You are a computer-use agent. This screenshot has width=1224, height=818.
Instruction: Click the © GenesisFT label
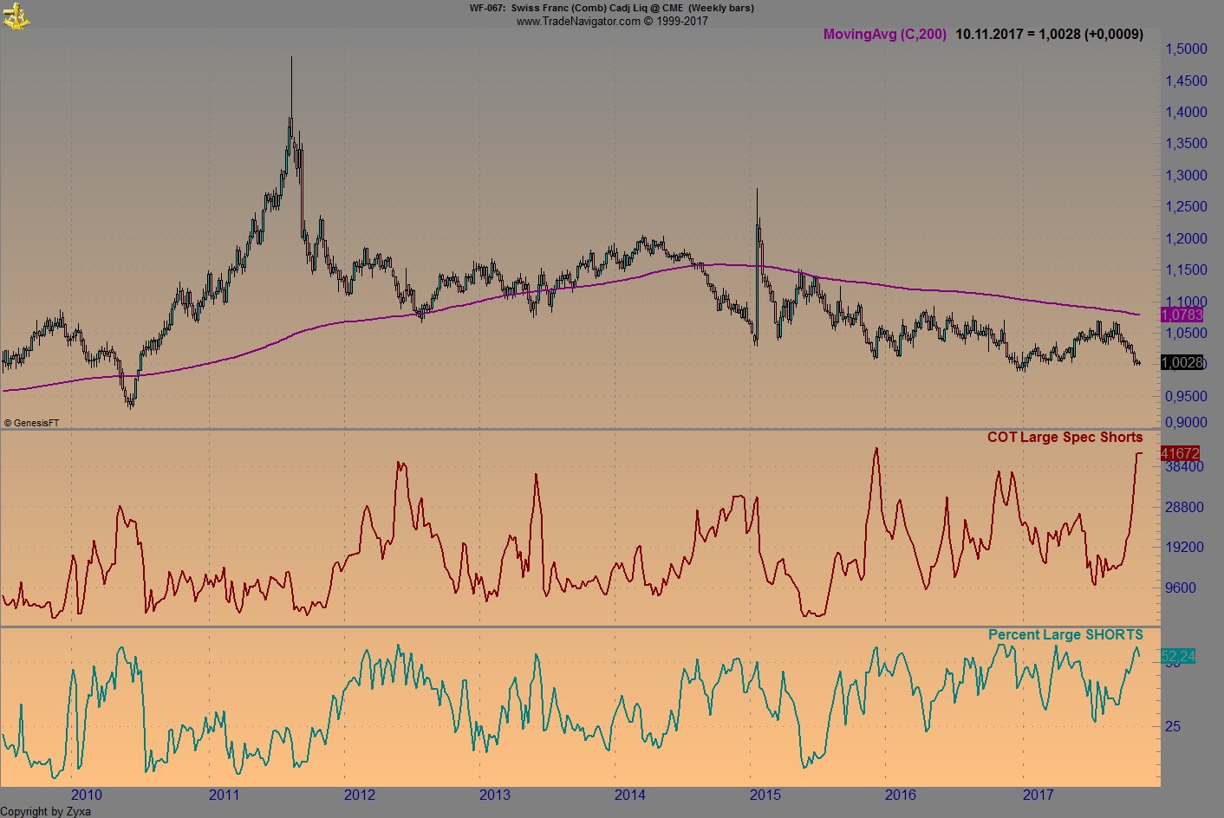(x=31, y=423)
